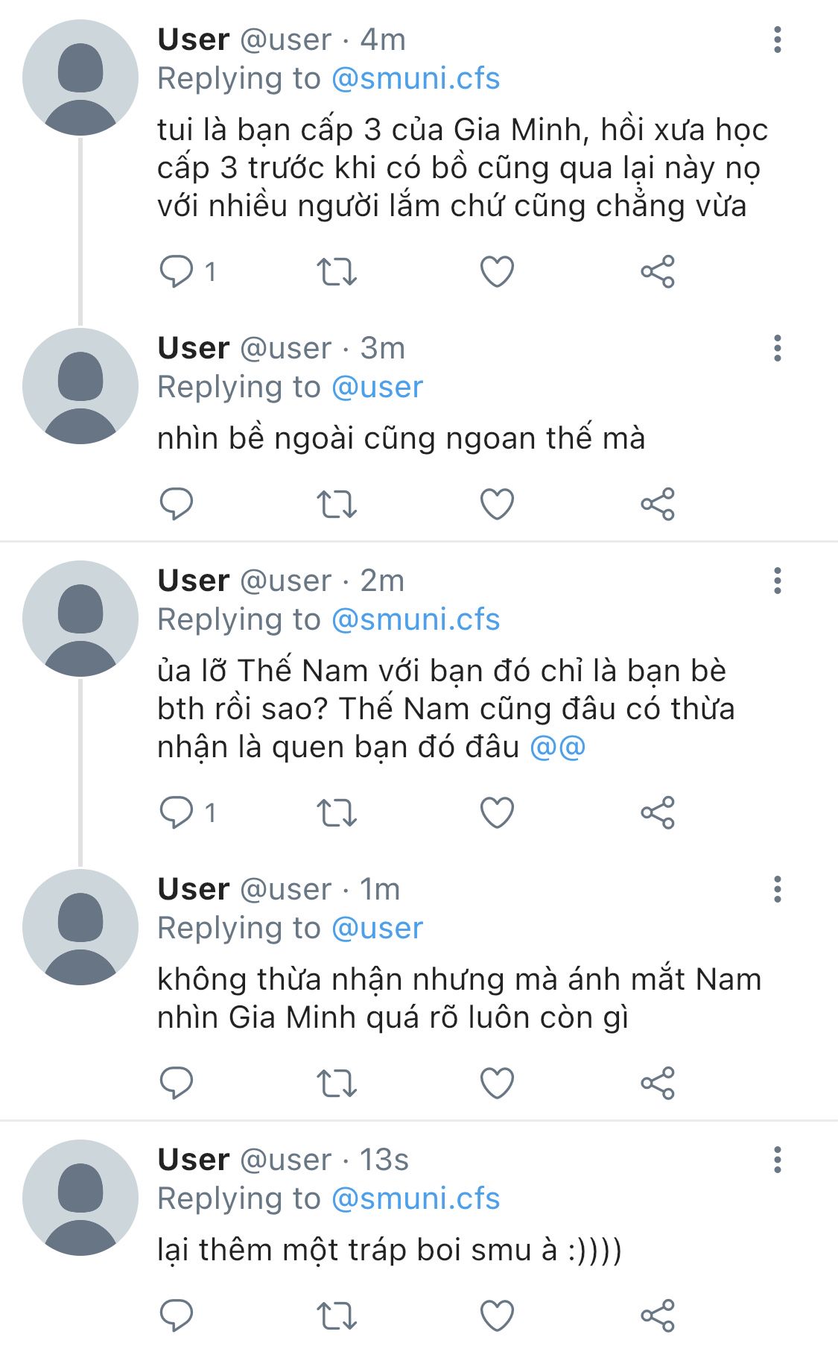The height and width of the screenshot is (1346, 838).
Task: Reply to the 'không thừa nhận nhưng' tweet
Action: (177, 1083)
